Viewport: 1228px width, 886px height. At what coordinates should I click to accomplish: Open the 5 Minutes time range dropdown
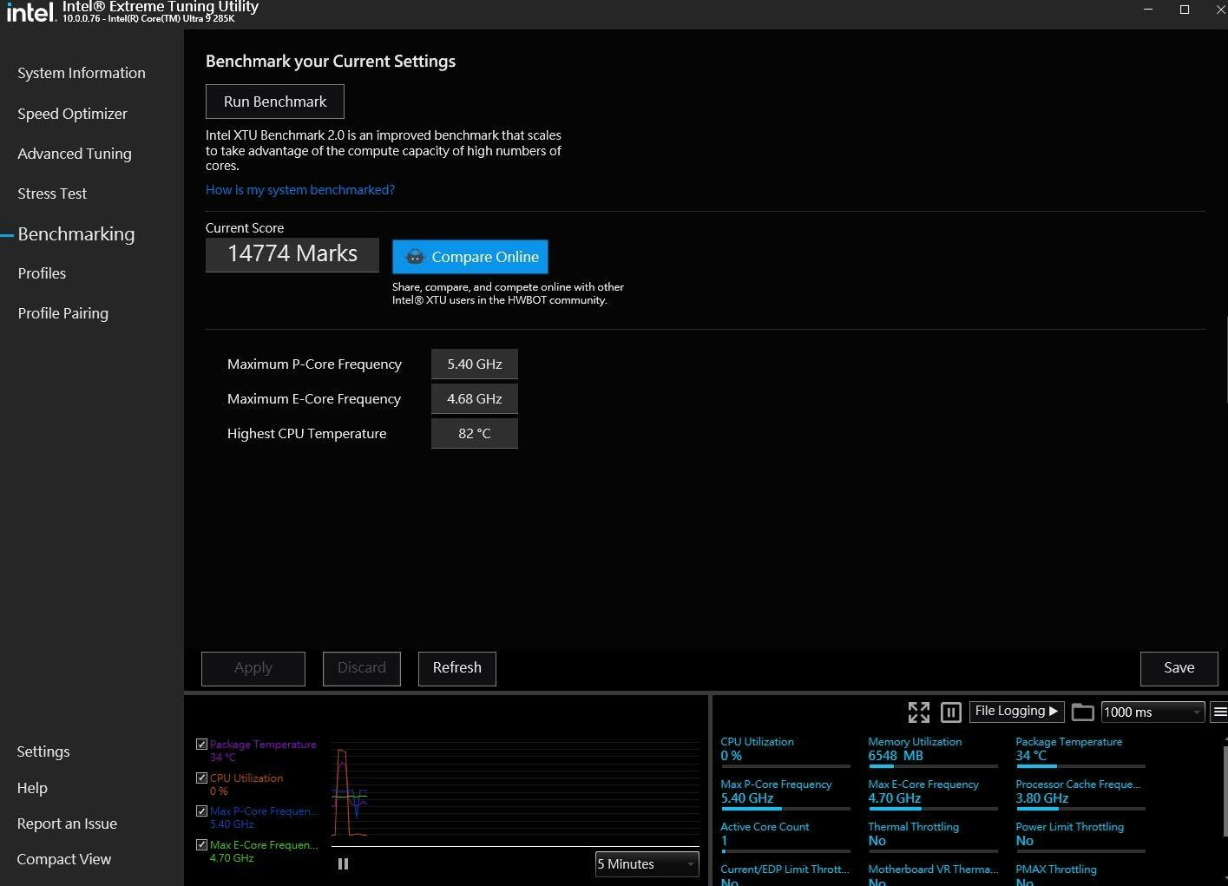pos(647,864)
